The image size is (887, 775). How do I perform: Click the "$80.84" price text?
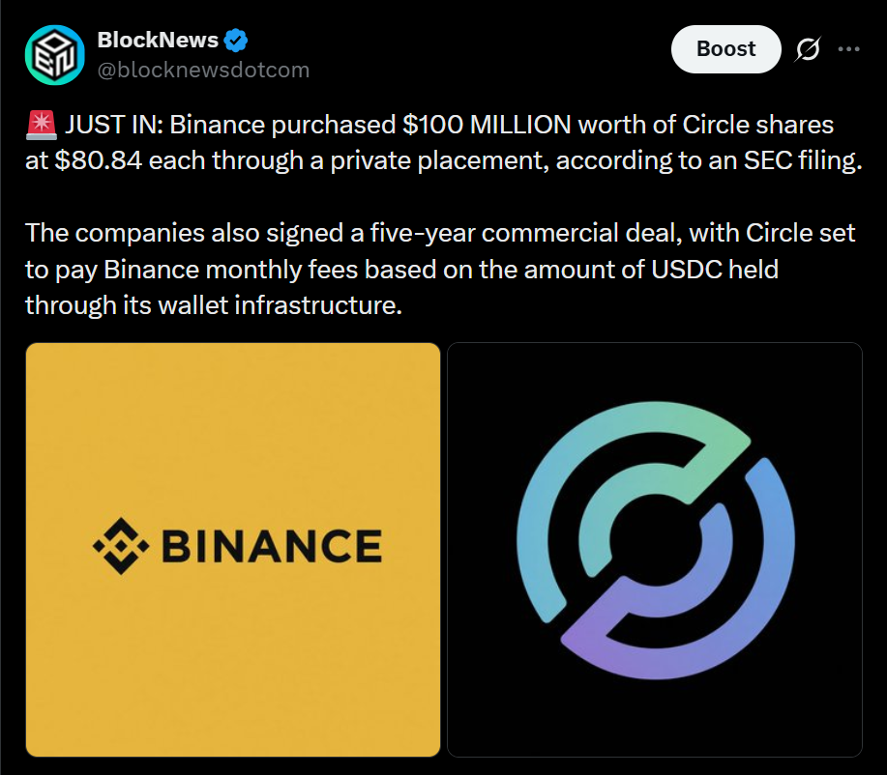point(98,161)
